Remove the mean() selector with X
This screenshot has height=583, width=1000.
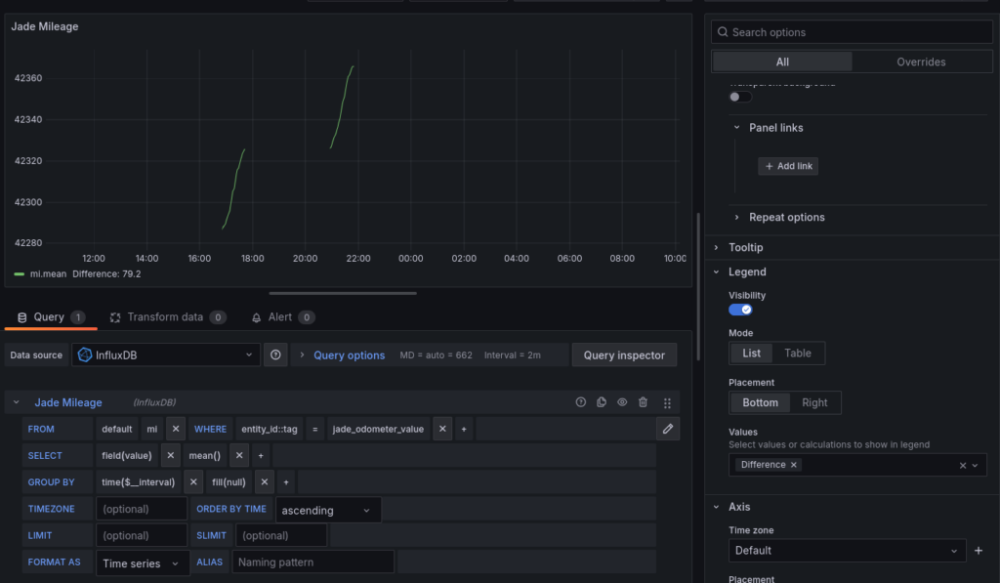point(239,455)
